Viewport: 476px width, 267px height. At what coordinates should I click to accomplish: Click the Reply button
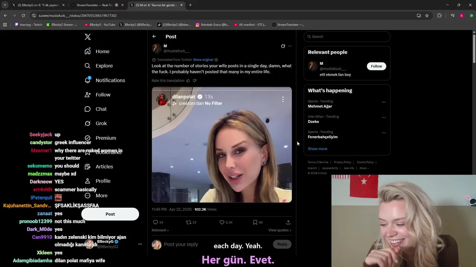(x=282, y=244)
